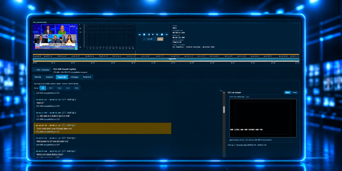The width and height of the screenshot is (342, 171).
Task: Filter transcript to CC1 only
Action: point(51,88)
